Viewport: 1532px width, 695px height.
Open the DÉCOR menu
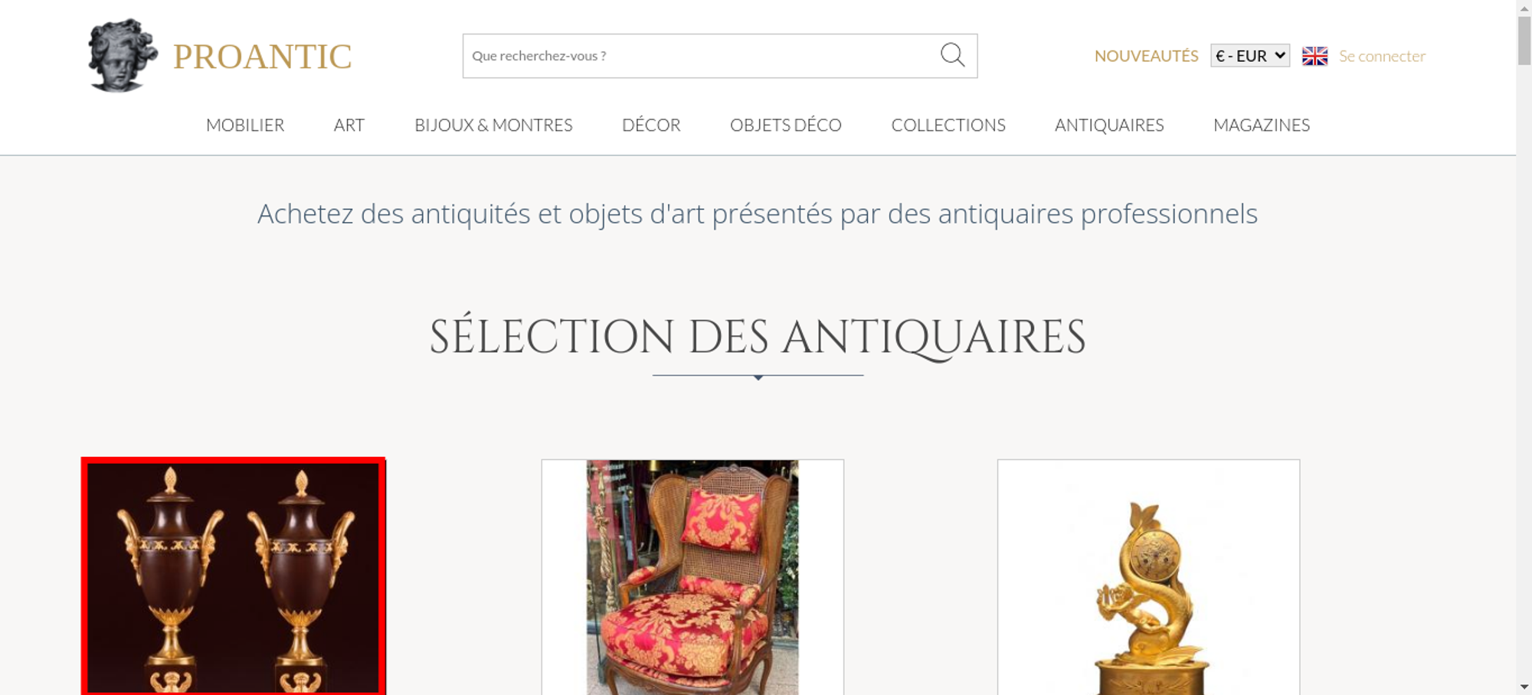click(x=651, y=125)
